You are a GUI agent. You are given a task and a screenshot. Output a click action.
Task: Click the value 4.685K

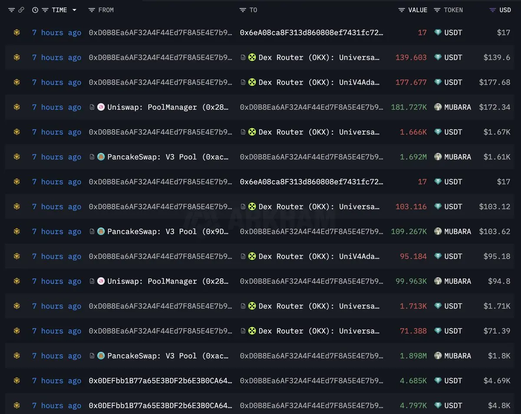pos(413,381)
